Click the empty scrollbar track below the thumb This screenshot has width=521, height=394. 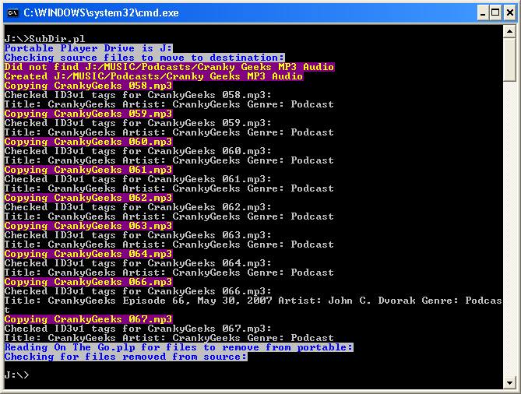pyautogui.click(x=509, y=234)
